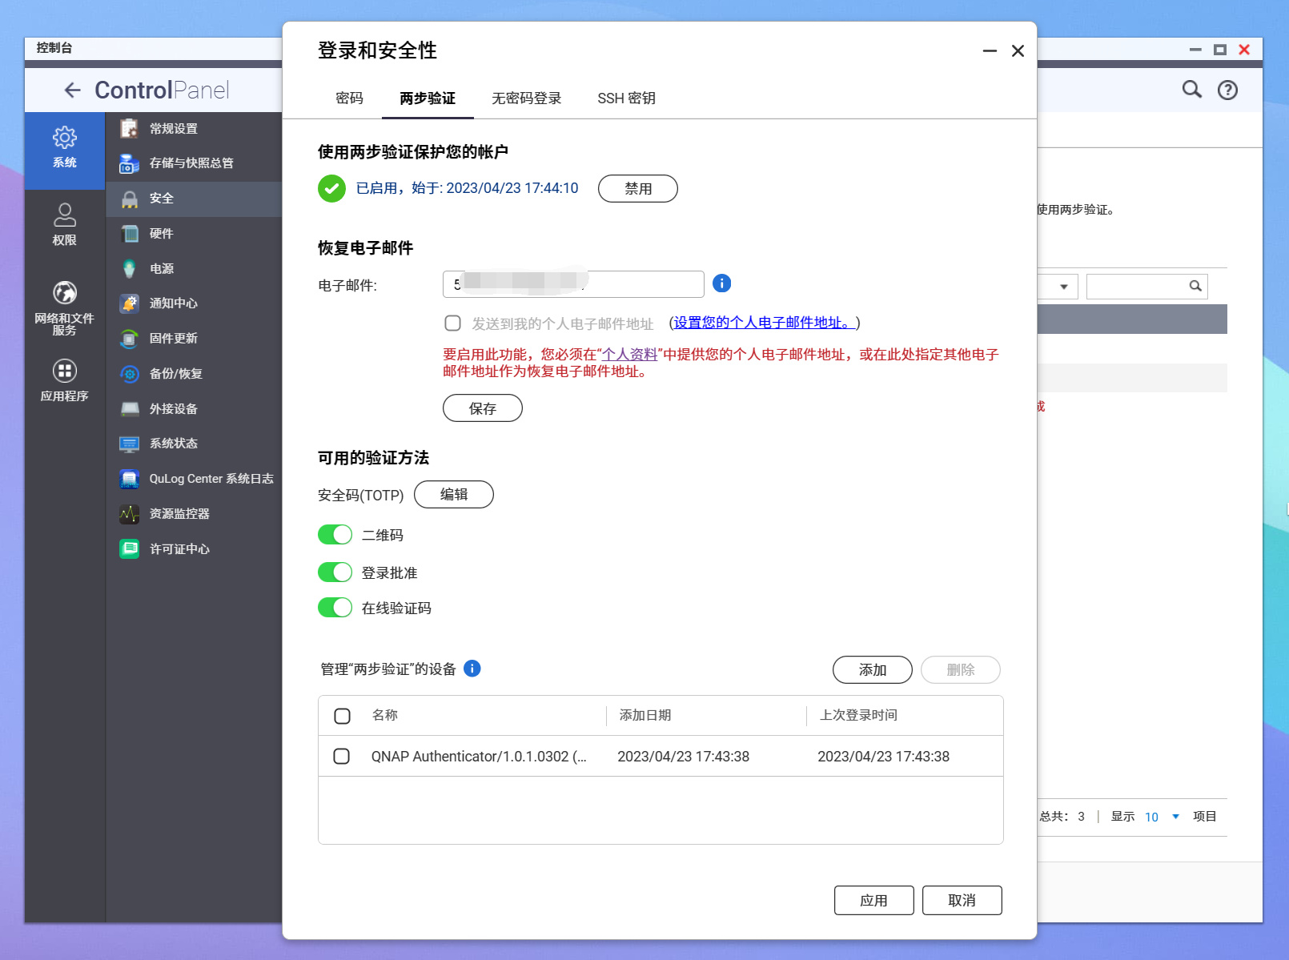The width and height of the screenshot is (1289, 960).
Task: Check the select-all box in the device table header
Action: click(342, 716)
